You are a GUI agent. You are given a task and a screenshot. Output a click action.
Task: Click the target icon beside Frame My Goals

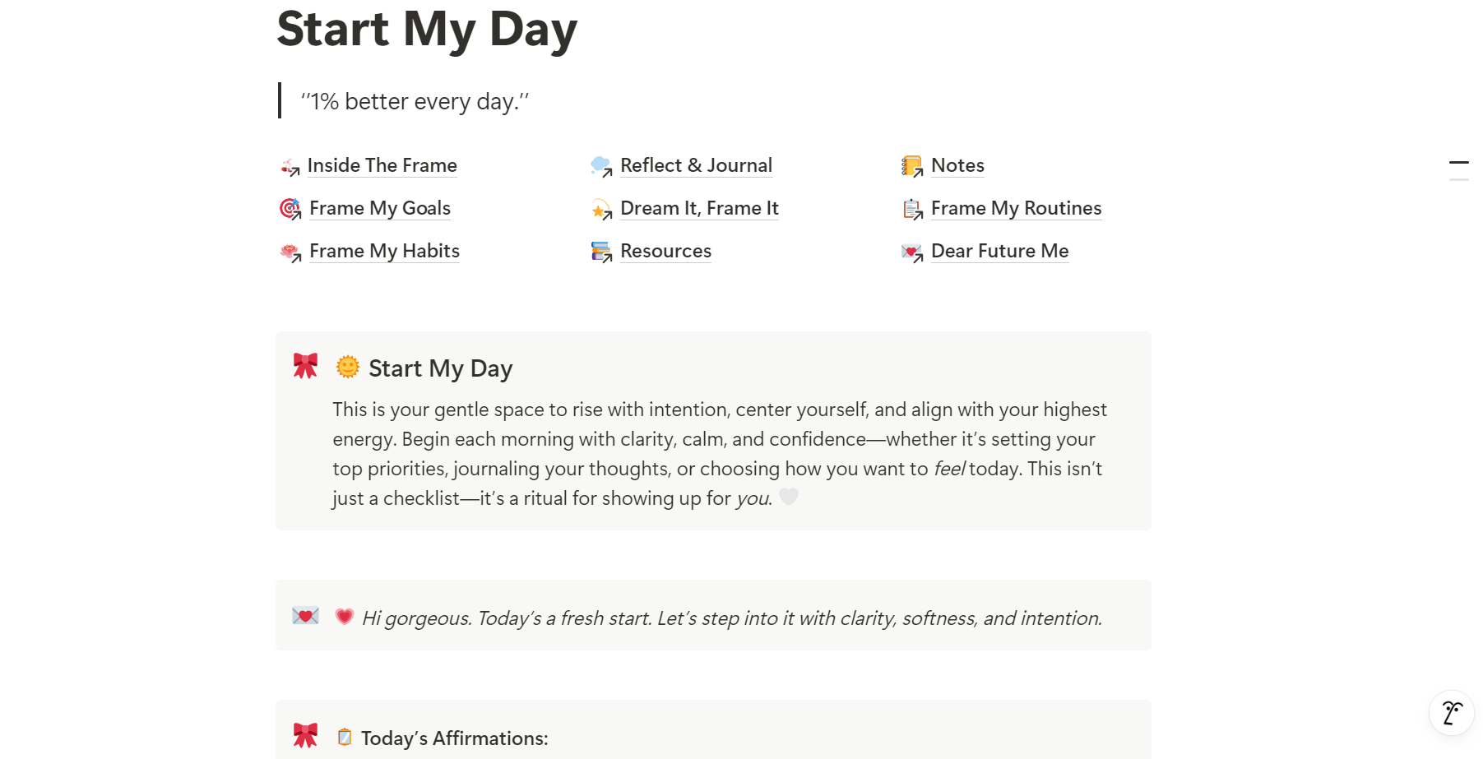pos(290,209)
